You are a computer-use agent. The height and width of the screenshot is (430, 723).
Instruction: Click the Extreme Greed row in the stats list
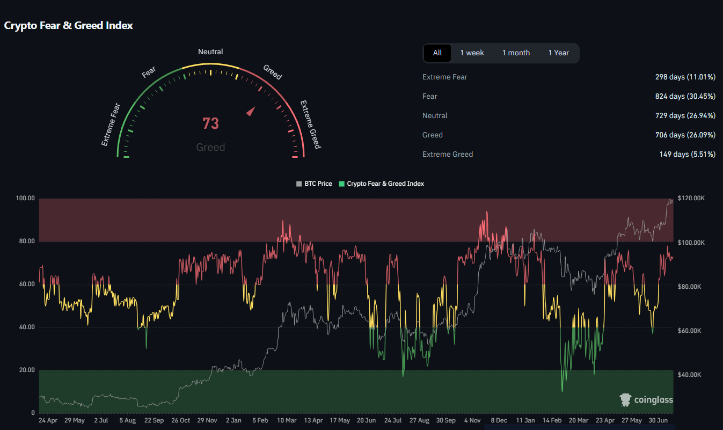coord(569,154)
